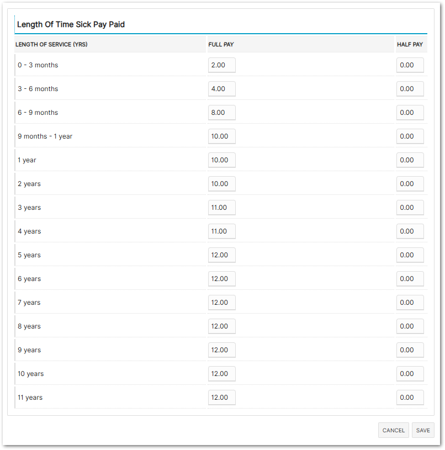This screenshot has height=450, width=445.
Task: Click the Save button
Action: [x=423, y=430]
